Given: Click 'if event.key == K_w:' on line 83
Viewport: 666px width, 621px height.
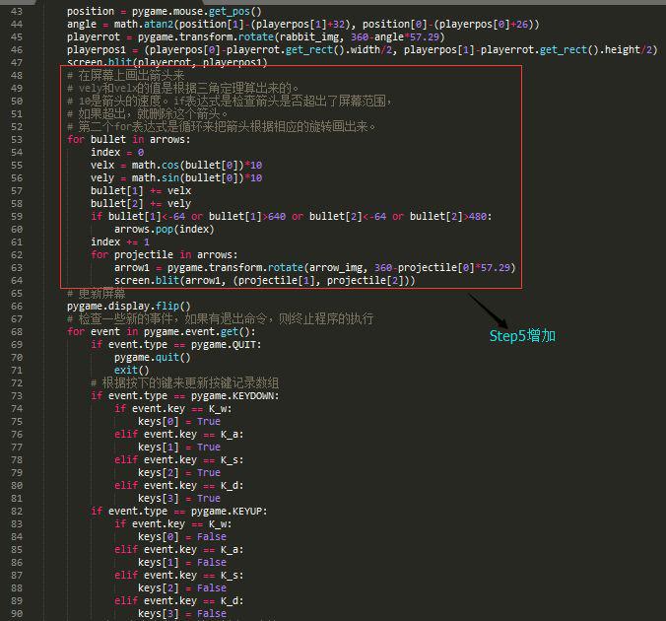Looking at the screenshot, I should pos(172,523).
